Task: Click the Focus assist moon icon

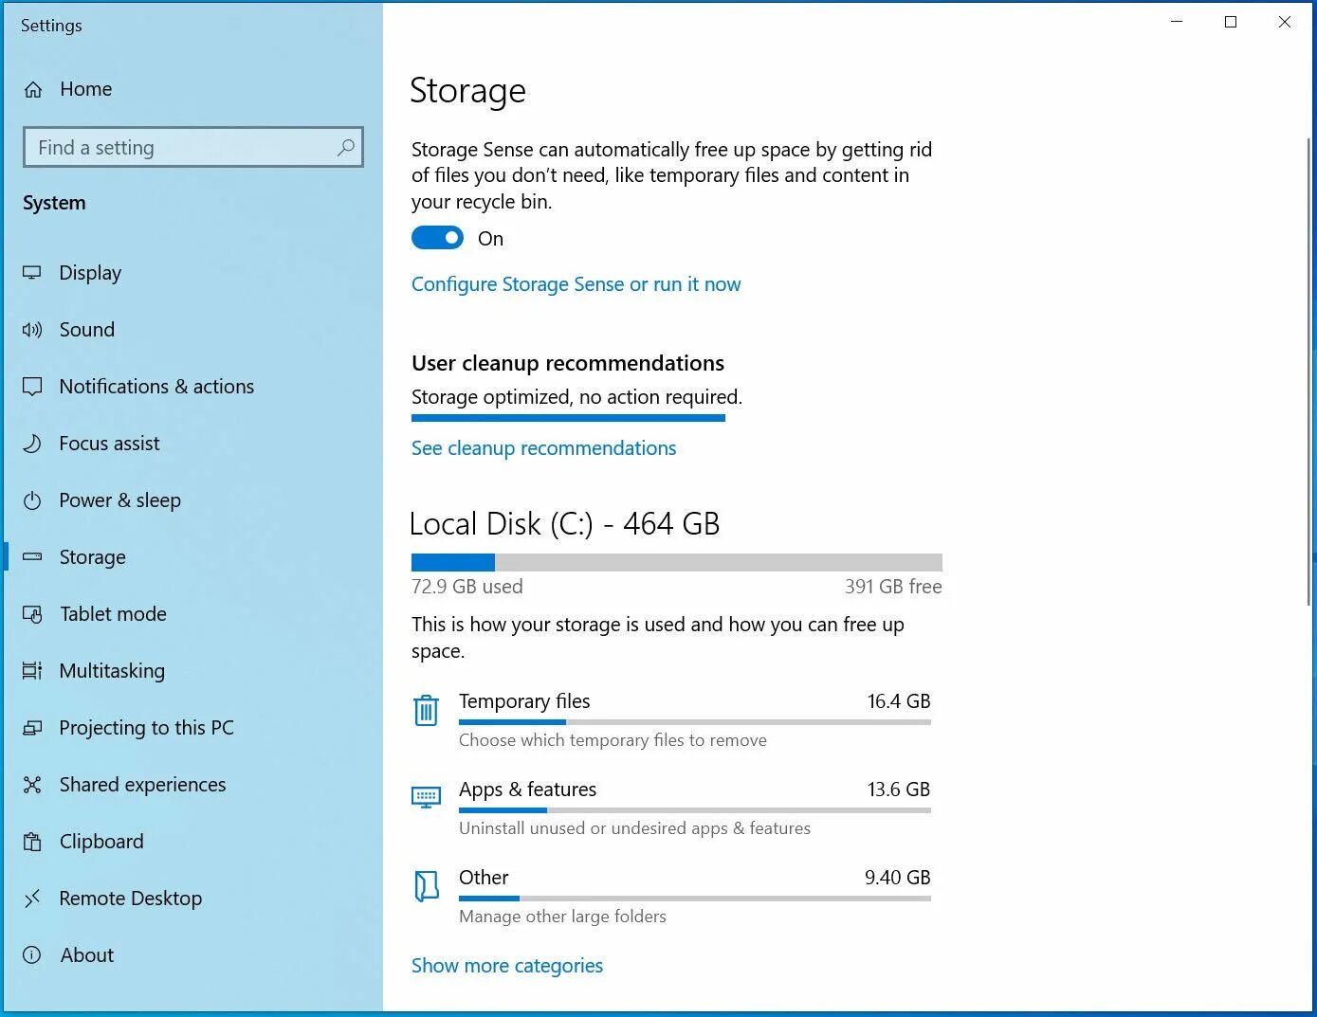Action: point(32,444)
